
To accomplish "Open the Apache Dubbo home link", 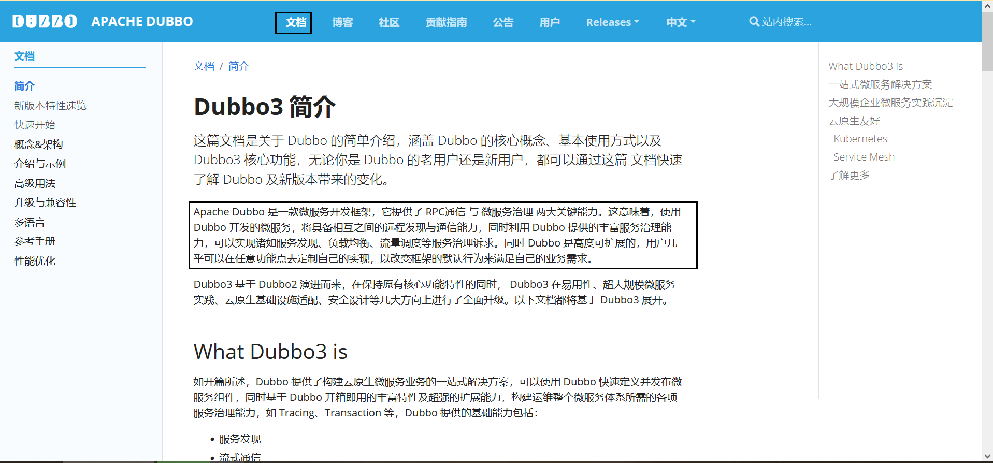I will 142,21.
